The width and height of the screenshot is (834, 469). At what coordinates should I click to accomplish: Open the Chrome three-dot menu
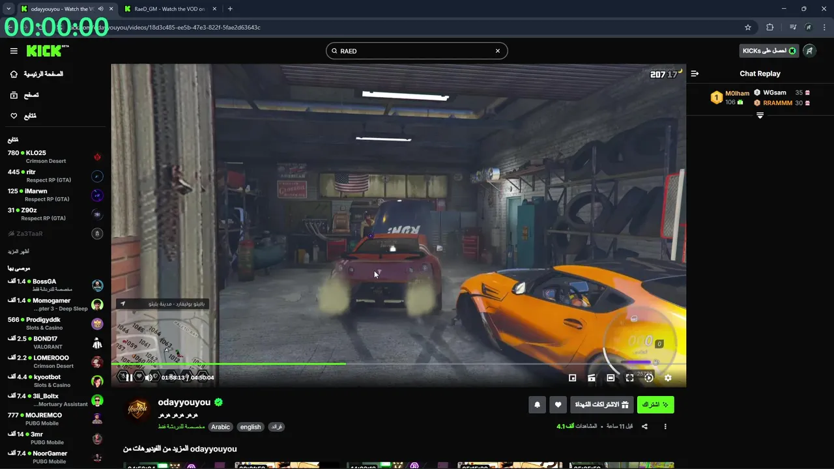(x=824, y=27)
